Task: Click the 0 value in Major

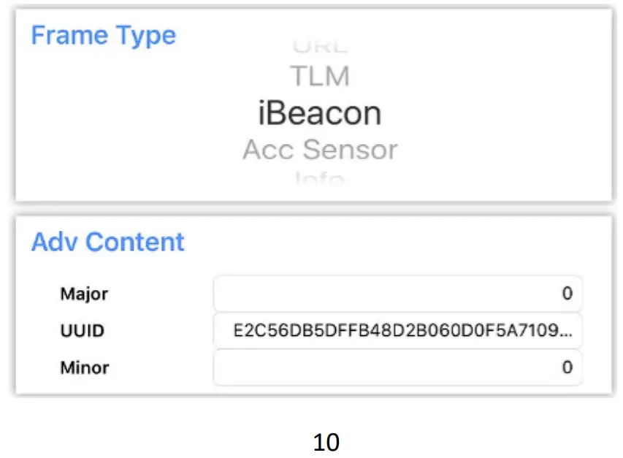Action: pos(567,294)
